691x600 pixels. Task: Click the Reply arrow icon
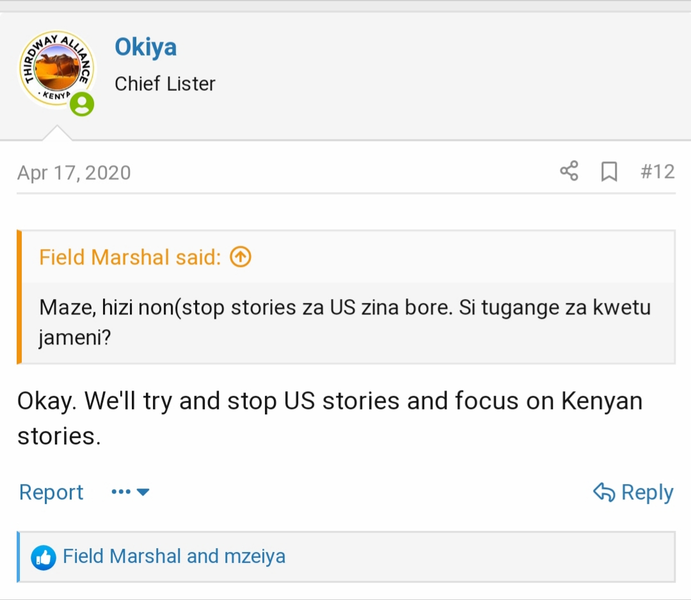(603, 492)
